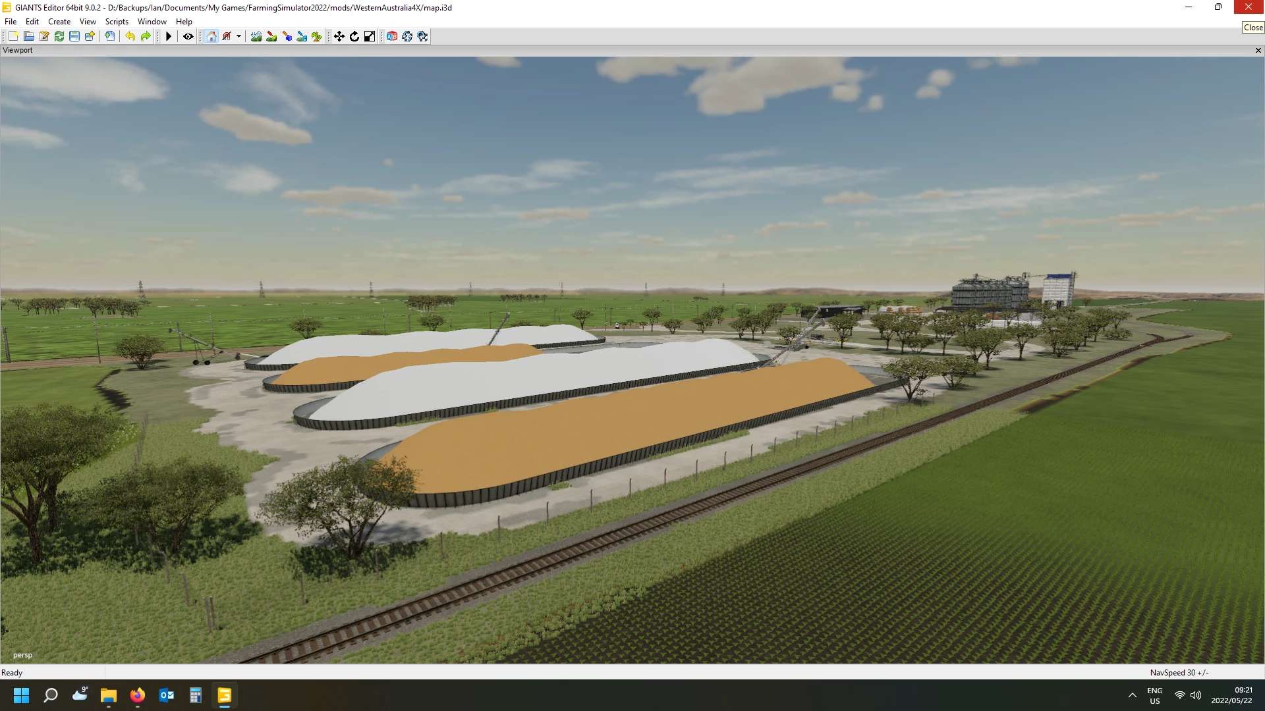Select the terrain sculpt mode icon

point(256,36)
